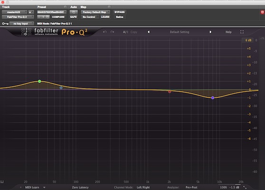Click Copy next to A/B
265x190 pixels.
click(x=133, y=32)
